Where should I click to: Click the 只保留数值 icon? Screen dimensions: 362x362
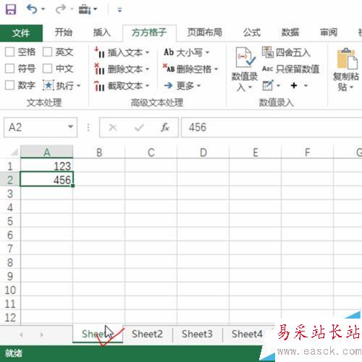267,69
